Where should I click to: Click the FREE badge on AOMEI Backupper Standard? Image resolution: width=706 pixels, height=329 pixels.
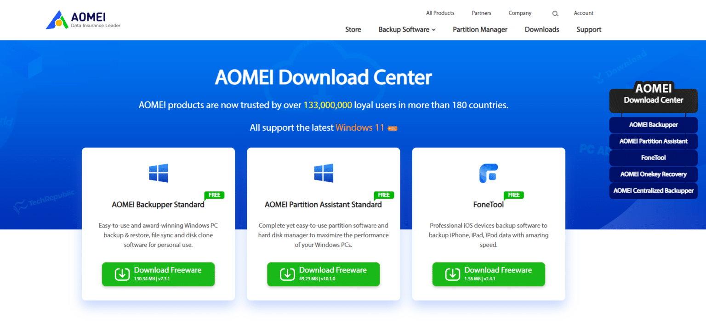[214, 195]
